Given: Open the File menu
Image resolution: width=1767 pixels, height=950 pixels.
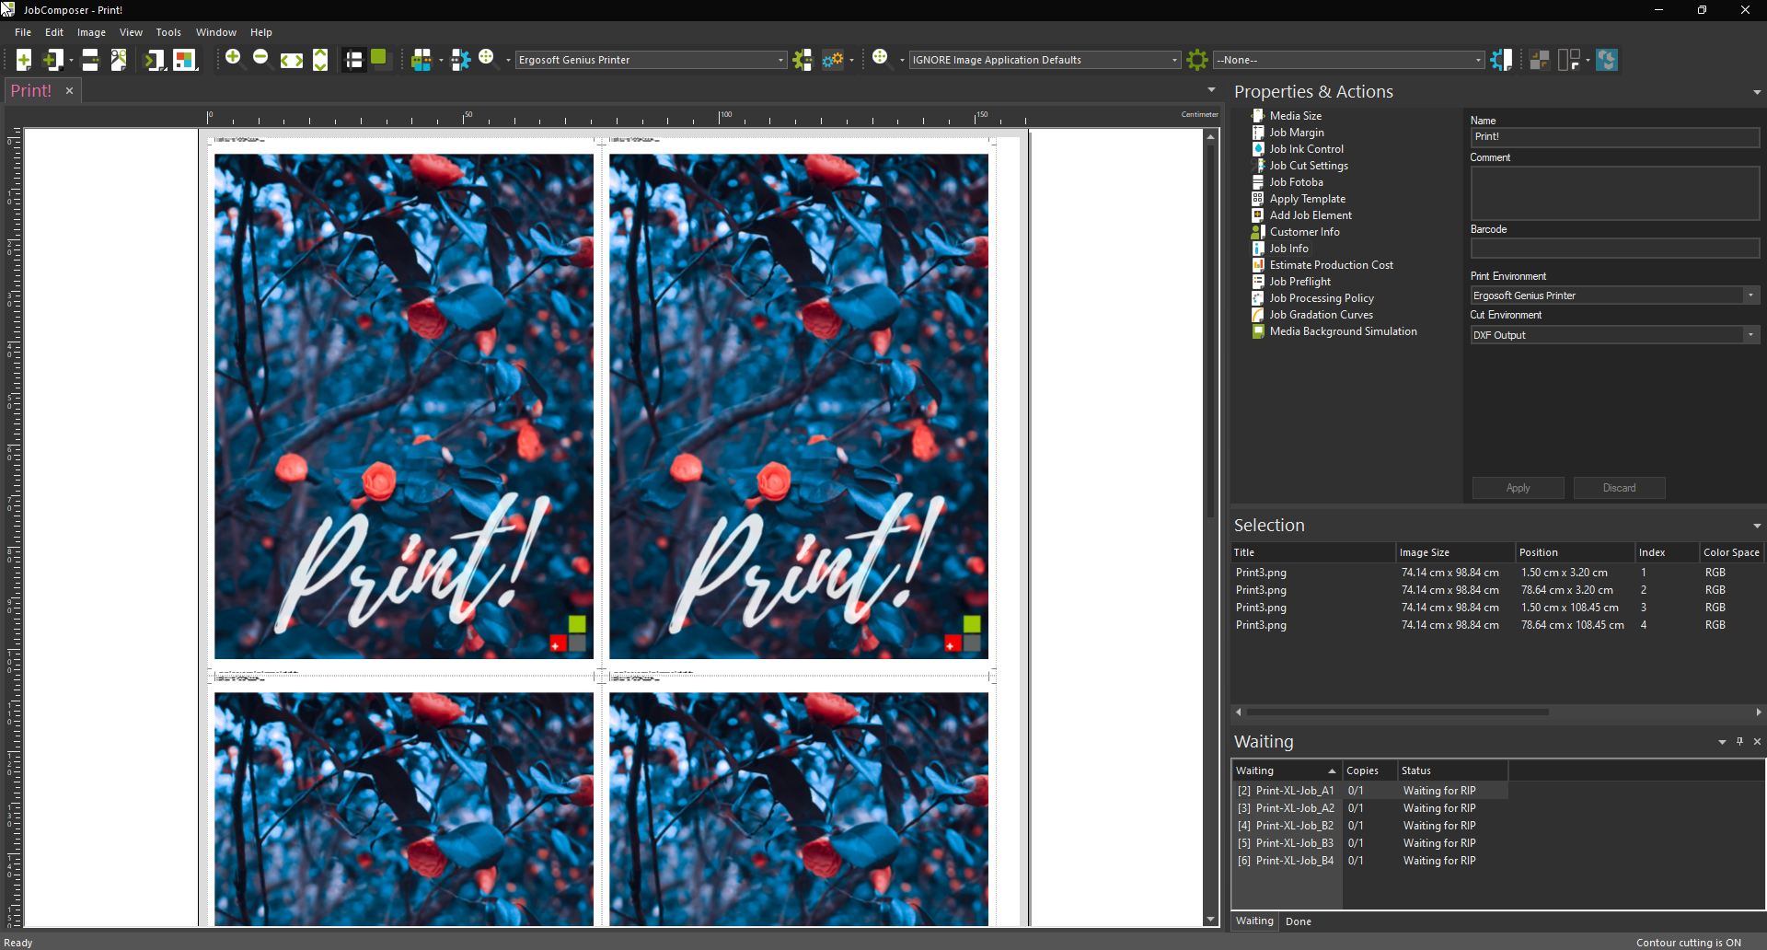Looking at the screenshot, I should (23, 32).
